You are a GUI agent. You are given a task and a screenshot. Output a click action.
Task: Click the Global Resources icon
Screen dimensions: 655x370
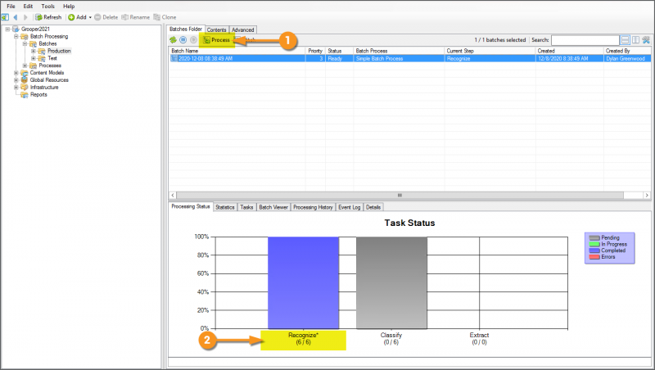pos(25,79)
